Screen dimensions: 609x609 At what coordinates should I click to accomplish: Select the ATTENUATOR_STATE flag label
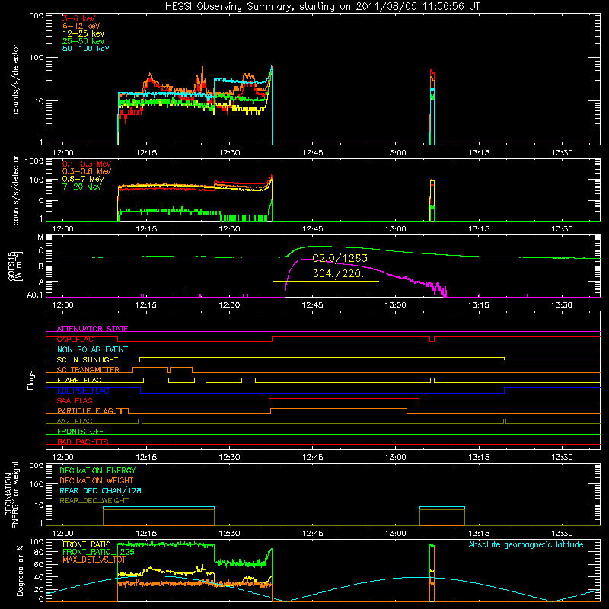[92, 329]
